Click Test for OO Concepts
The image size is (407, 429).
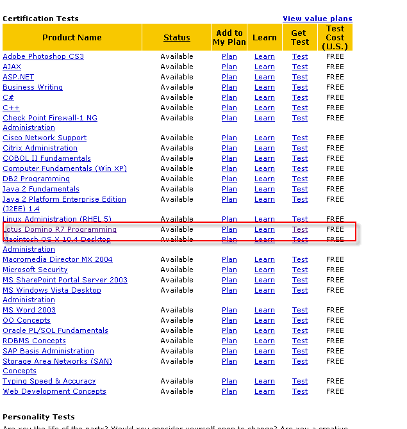[300, 320]
